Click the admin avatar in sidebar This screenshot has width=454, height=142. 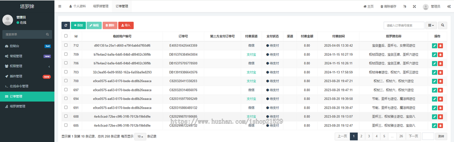tap(8, 20)
